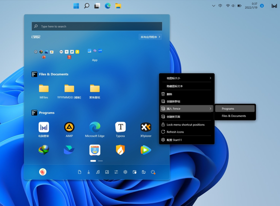The width and height of the screenshot is (280, 206).
Task: Switch the 中 input method indicator
Action: pos(220,6)
